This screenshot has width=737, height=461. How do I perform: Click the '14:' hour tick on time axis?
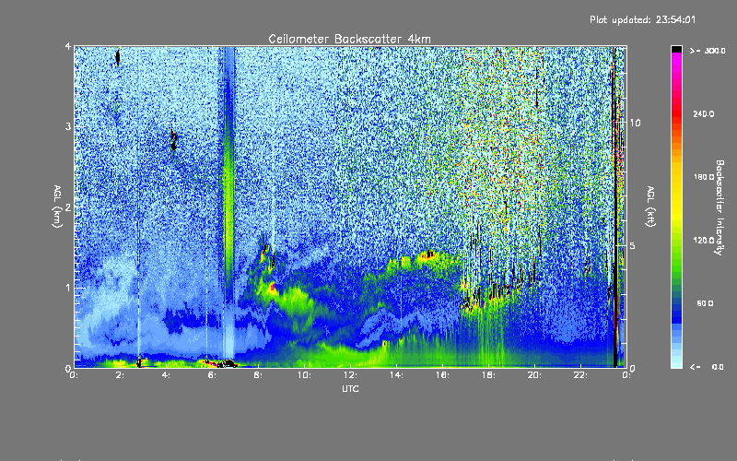click(396, 375)
